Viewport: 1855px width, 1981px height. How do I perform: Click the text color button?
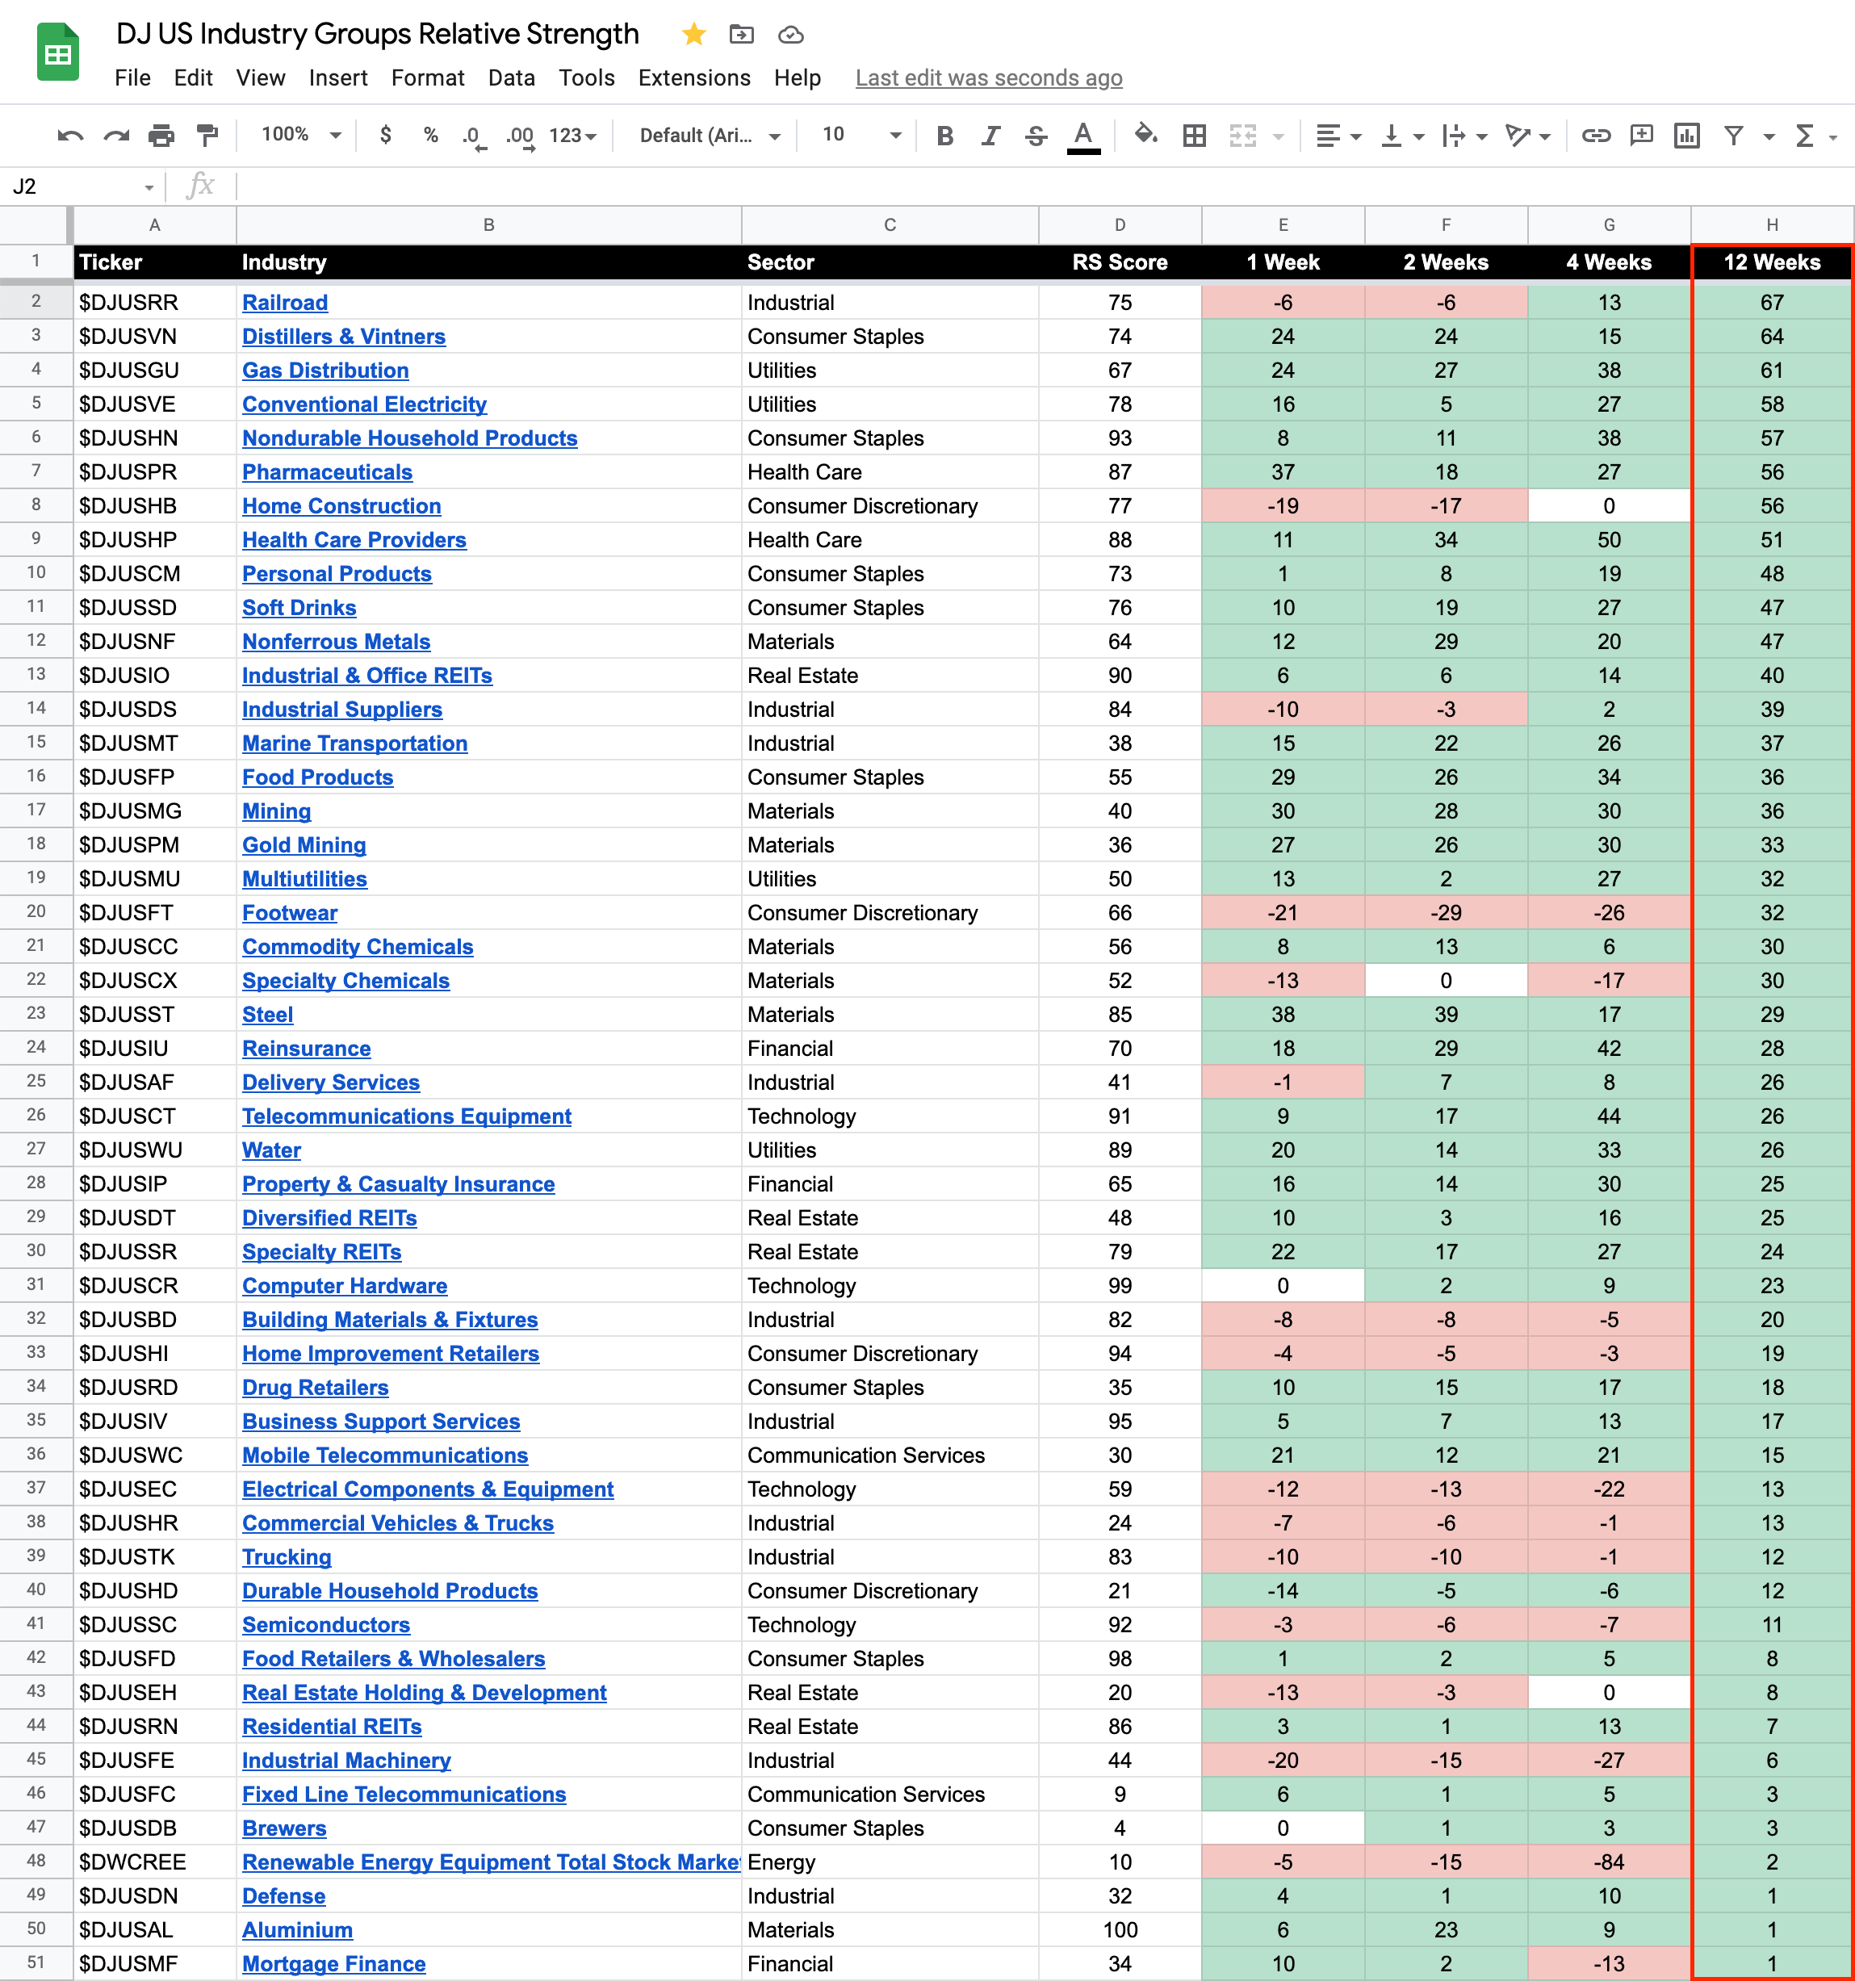click(x=1083, y=136)
